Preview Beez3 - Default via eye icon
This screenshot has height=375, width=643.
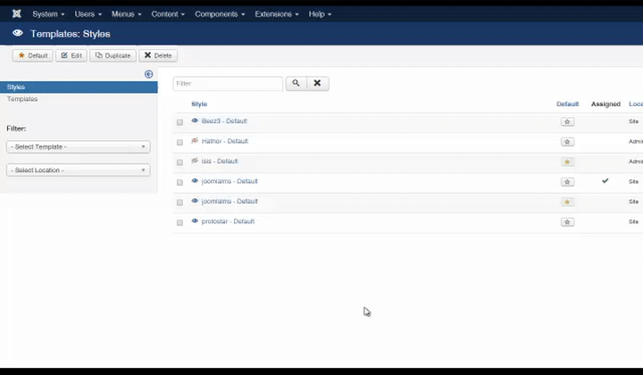coord(195,121)
